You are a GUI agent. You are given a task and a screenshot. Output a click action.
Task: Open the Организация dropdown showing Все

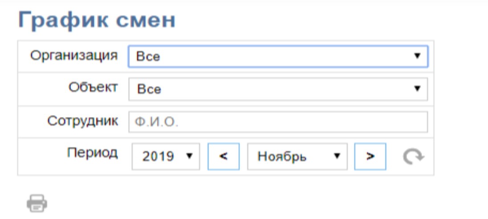(x=278, y=57)
